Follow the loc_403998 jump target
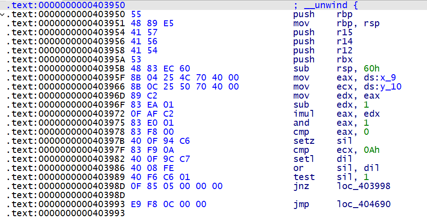The height and width of the screenshot is (218, 427). [x=364, y=186]
